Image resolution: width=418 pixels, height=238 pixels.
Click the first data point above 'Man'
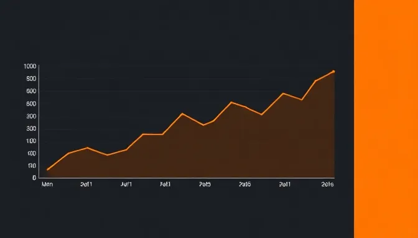click(48, 169)
